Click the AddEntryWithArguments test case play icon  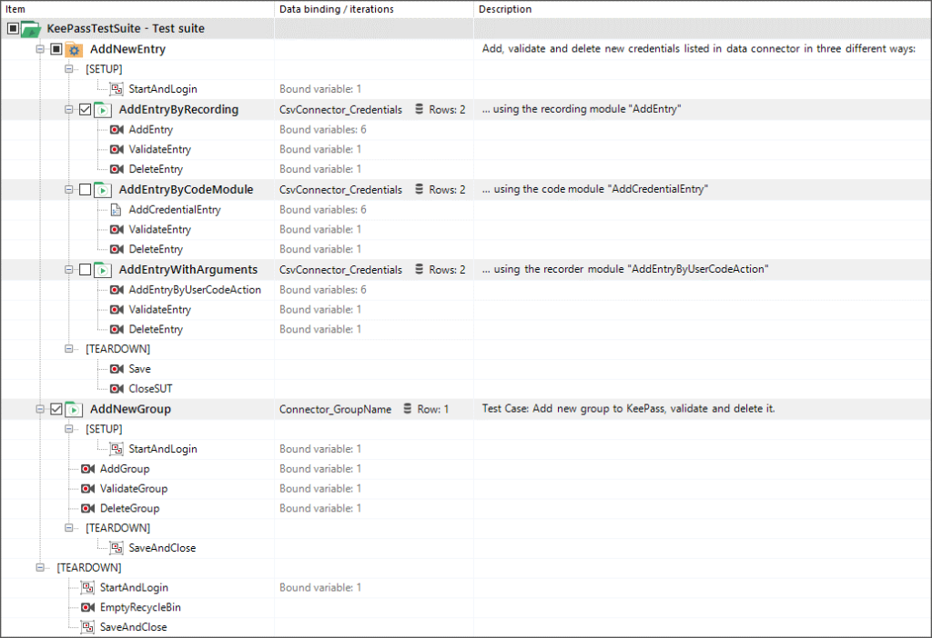click(x=103, y=270)
